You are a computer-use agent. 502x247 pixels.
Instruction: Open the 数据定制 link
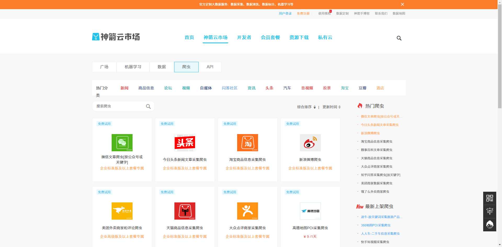(343, 14)
